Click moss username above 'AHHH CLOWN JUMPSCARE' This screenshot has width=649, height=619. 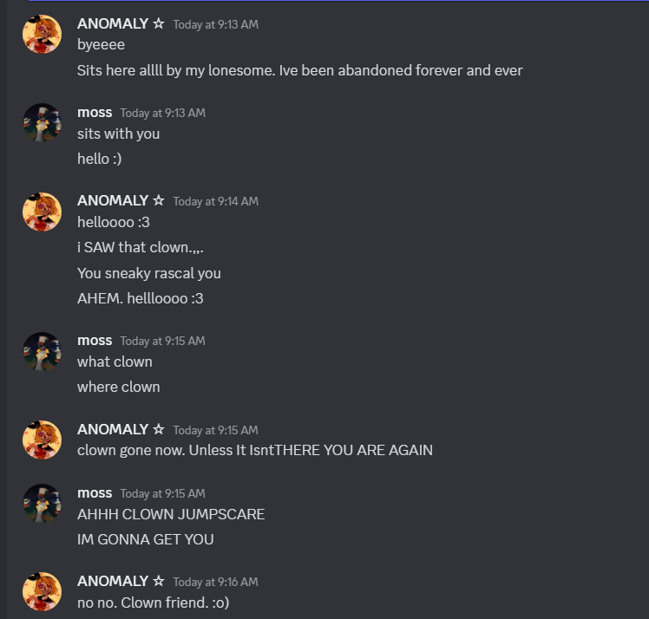tap(95, 493)
